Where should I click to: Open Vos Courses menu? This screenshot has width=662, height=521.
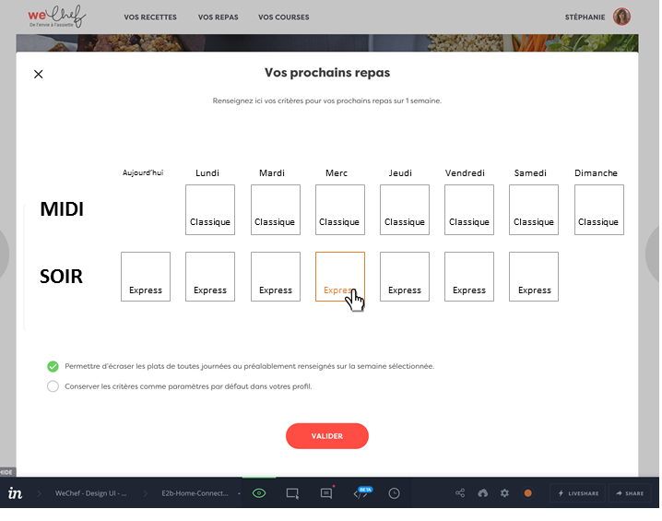[x=284, y=18]
